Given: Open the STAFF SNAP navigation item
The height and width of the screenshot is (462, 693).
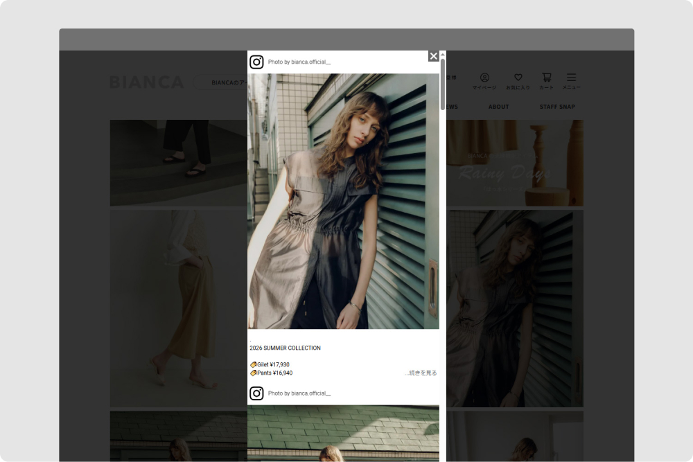Looking at the screenshot, I should [x=557, y=107].
